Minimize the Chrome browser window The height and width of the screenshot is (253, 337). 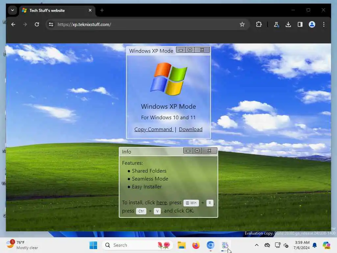point(293,10)
